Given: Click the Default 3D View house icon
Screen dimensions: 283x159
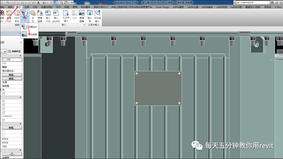Looking at the screenshot, I should 44,3.
